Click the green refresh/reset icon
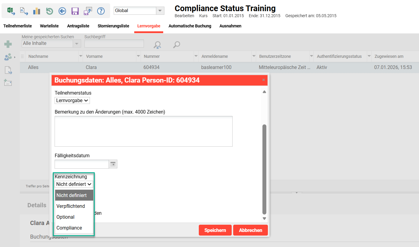Image resolution: width=419 pixels, height=247 pixels. click(x=49, y=11)
